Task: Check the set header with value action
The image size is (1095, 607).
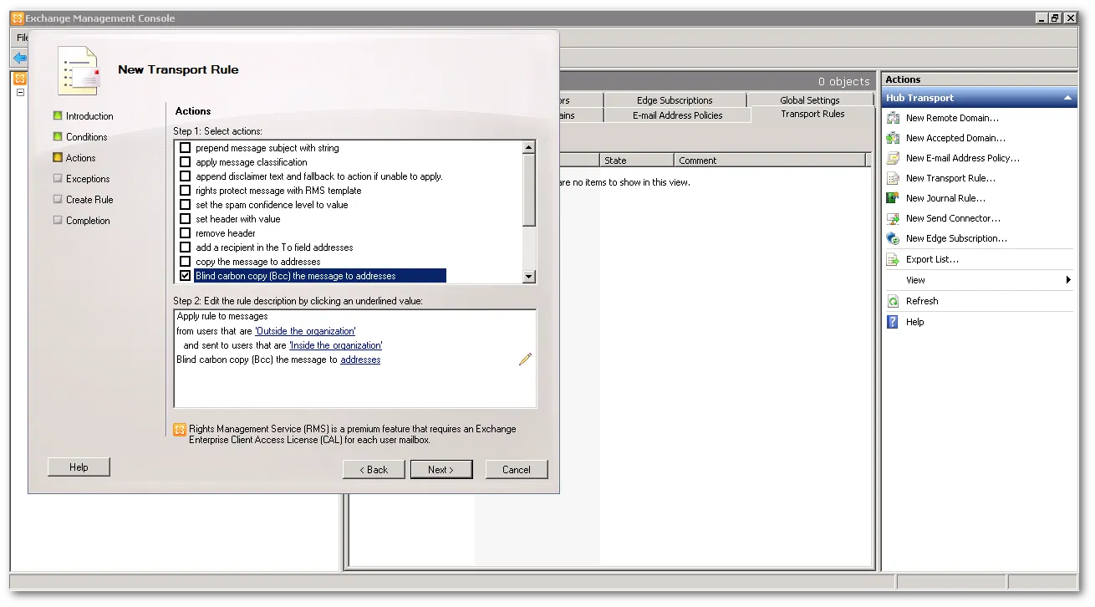Action: pos(185,218)
